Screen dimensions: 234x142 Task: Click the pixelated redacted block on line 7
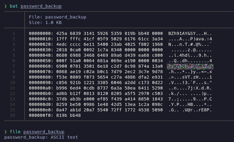[190, 66]
